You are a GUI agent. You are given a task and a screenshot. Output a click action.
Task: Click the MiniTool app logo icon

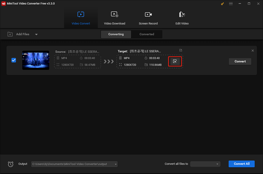click(x=3, y=4)
